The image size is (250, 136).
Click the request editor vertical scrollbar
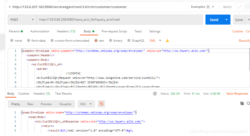coord(249,59)
